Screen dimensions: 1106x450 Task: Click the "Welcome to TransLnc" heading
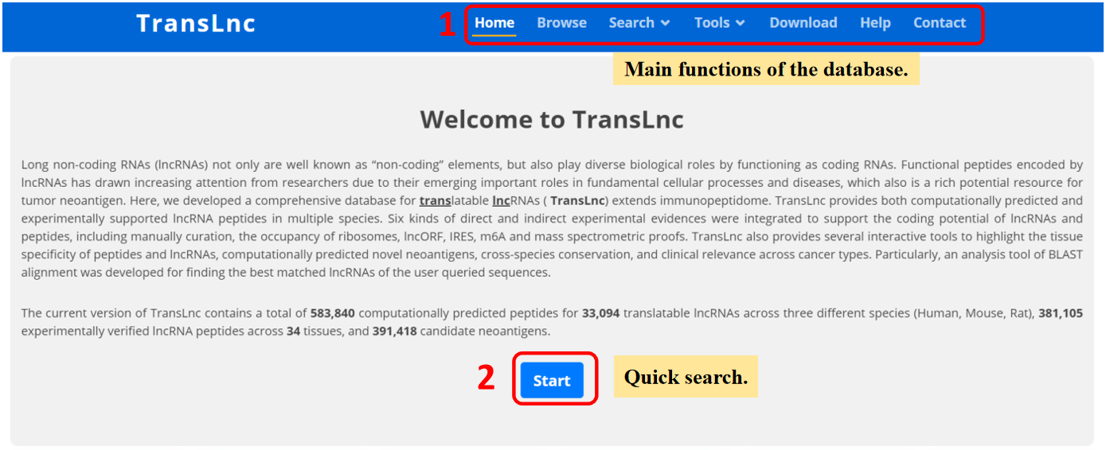(x=552, y=120)
